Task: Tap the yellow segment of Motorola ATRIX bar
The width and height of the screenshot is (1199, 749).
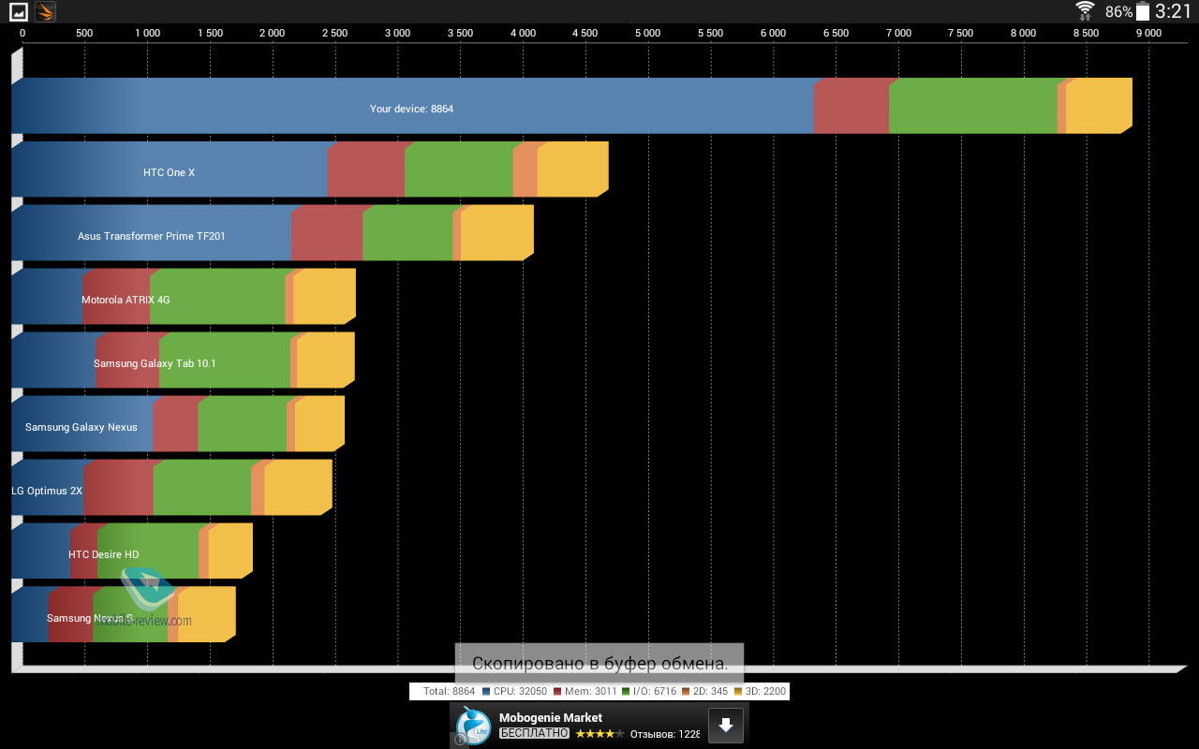Action: [323, 298]
